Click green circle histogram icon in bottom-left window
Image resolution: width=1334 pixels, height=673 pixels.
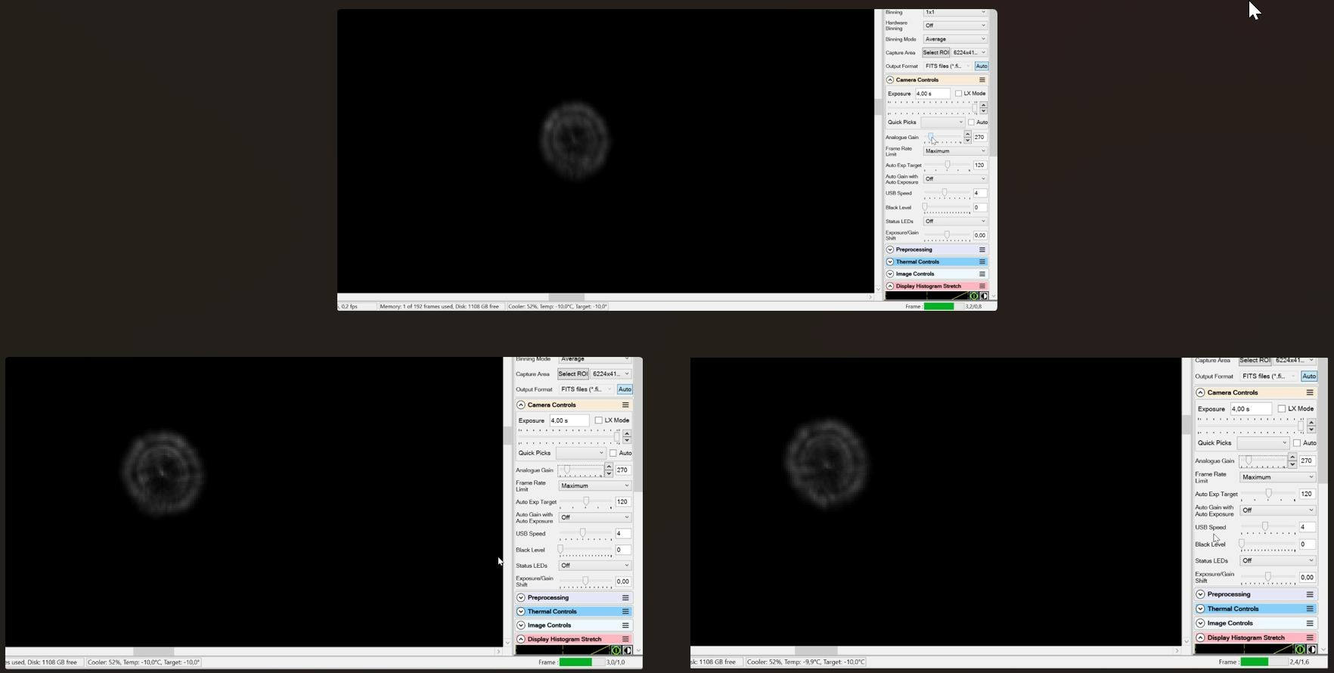[616, 650]
